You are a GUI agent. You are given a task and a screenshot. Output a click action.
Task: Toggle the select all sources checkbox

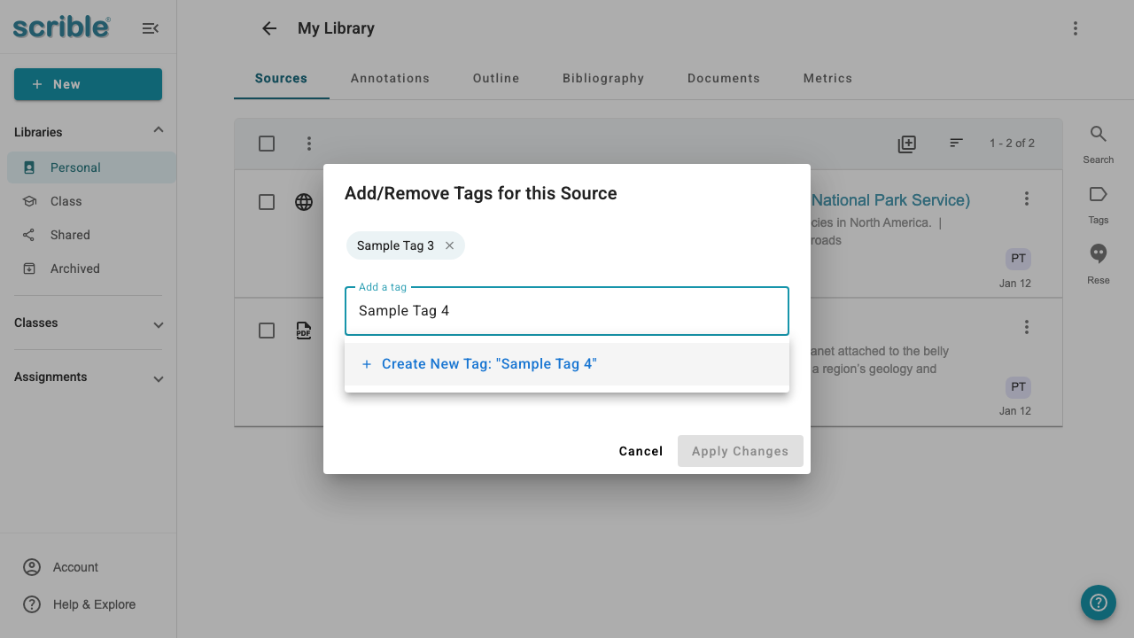point(267,144)
